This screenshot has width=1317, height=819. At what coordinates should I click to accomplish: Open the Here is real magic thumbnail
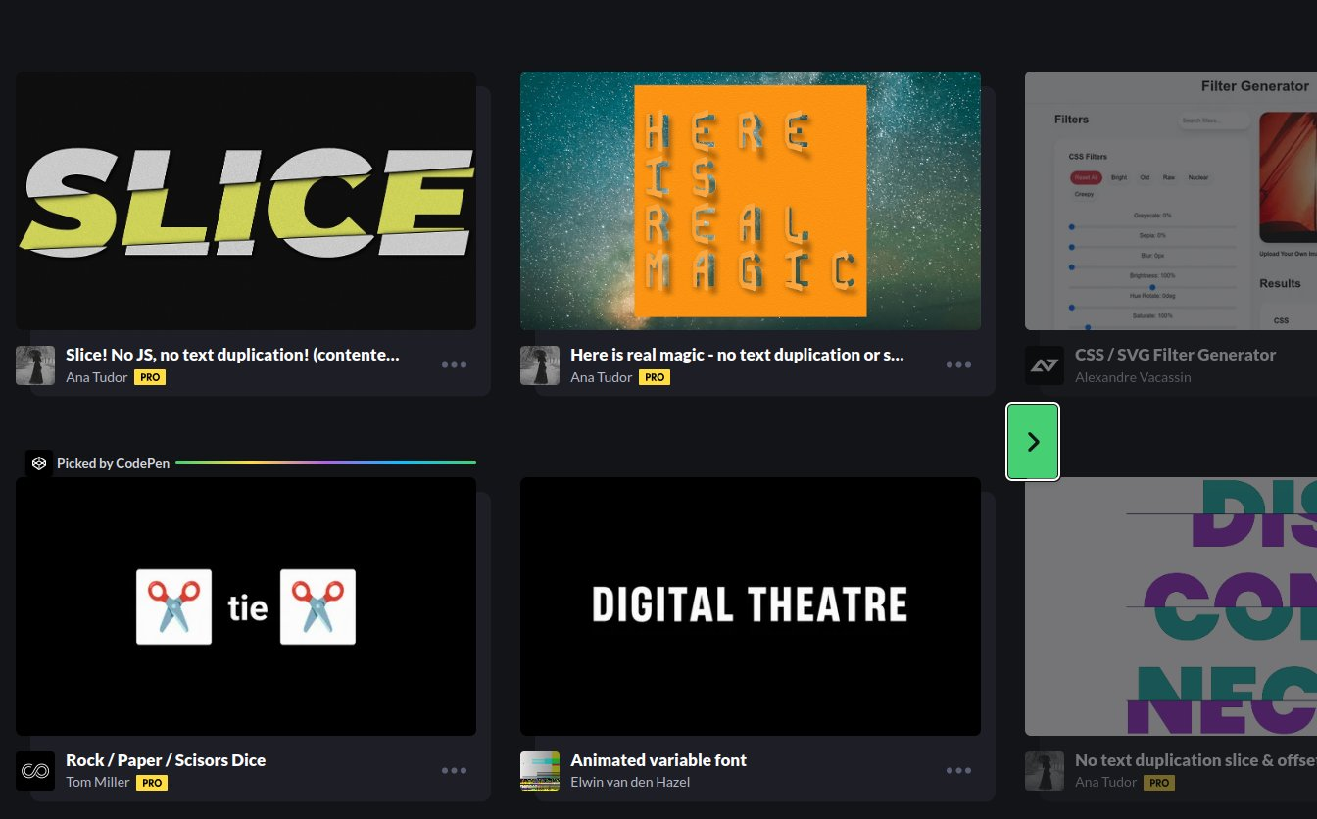pos(751,201)
